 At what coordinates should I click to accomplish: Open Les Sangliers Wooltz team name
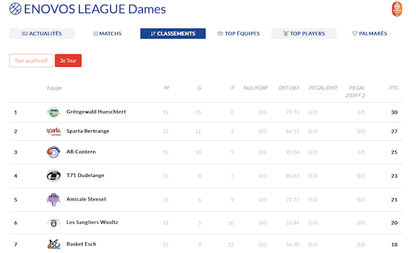tap(92, 223)
